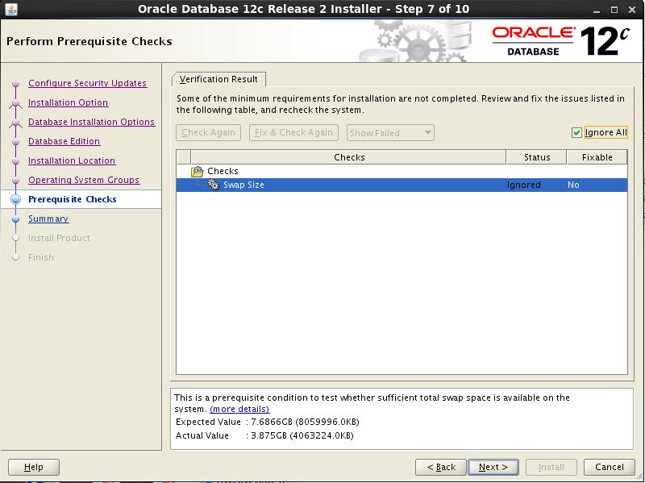Click the Status column header
Screen dimensions: 645x483
pos(536,157)
